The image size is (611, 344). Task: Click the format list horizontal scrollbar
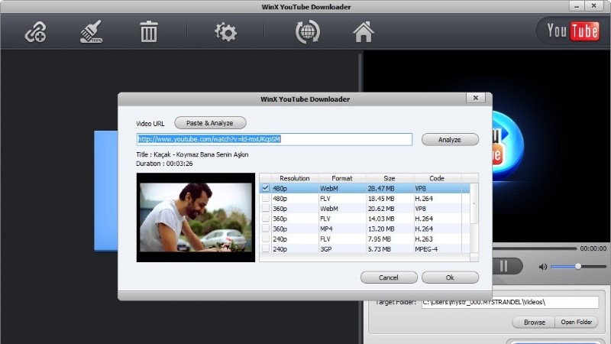coord(365,258)
